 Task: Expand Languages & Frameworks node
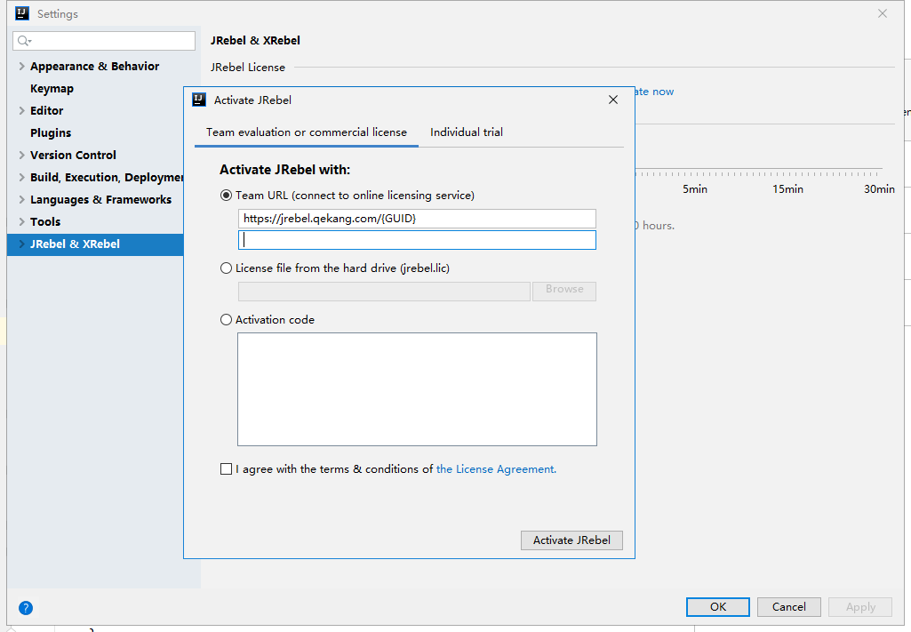21,199
